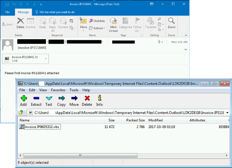Click the scroll right arrow in 7-Zip
The height and width of the screenshot is (168, 232).
pos(226,155)
